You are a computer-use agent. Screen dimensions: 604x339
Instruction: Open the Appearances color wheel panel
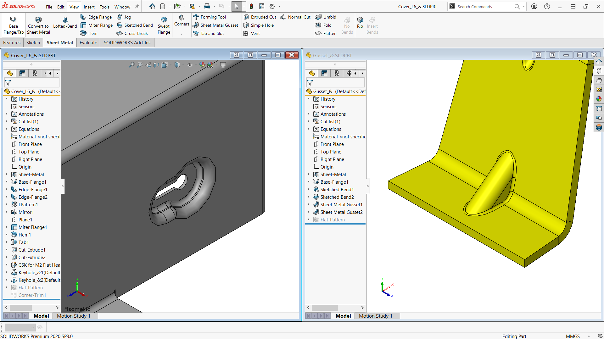click(599, 99)
